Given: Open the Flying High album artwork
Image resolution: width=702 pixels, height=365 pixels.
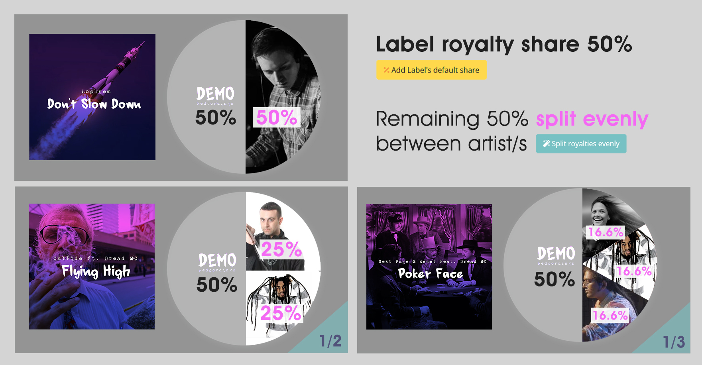Looking at the screenshot, I should click(91, 266).
